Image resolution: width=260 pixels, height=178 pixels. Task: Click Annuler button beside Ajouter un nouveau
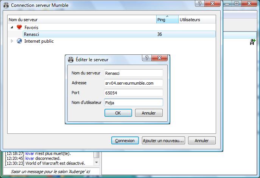(x=202, y=141)
